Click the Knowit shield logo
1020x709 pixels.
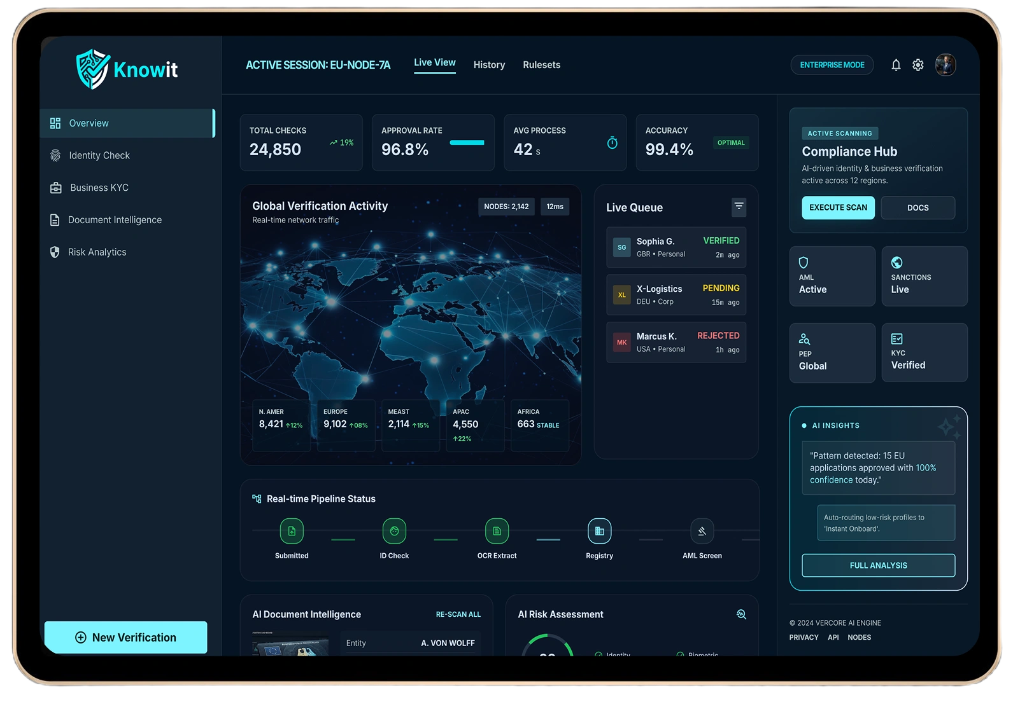pyautogui.click(x=93, y=69)
